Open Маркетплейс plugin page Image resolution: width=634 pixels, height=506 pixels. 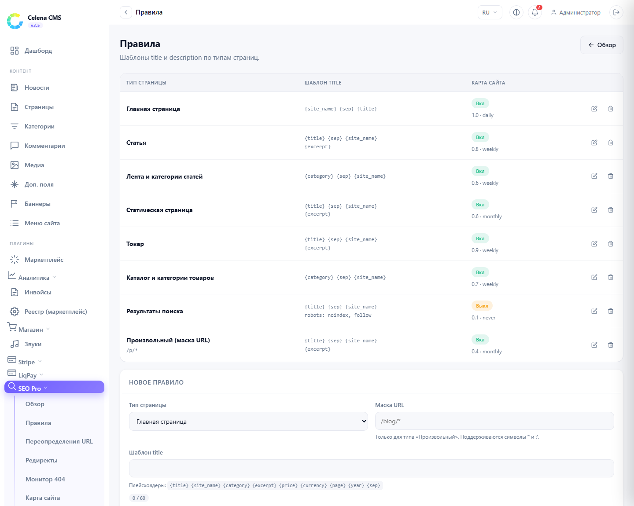pos(55,260)
